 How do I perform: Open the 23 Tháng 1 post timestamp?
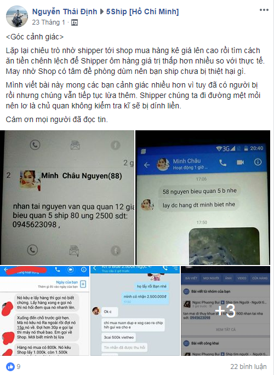(49, 22)
